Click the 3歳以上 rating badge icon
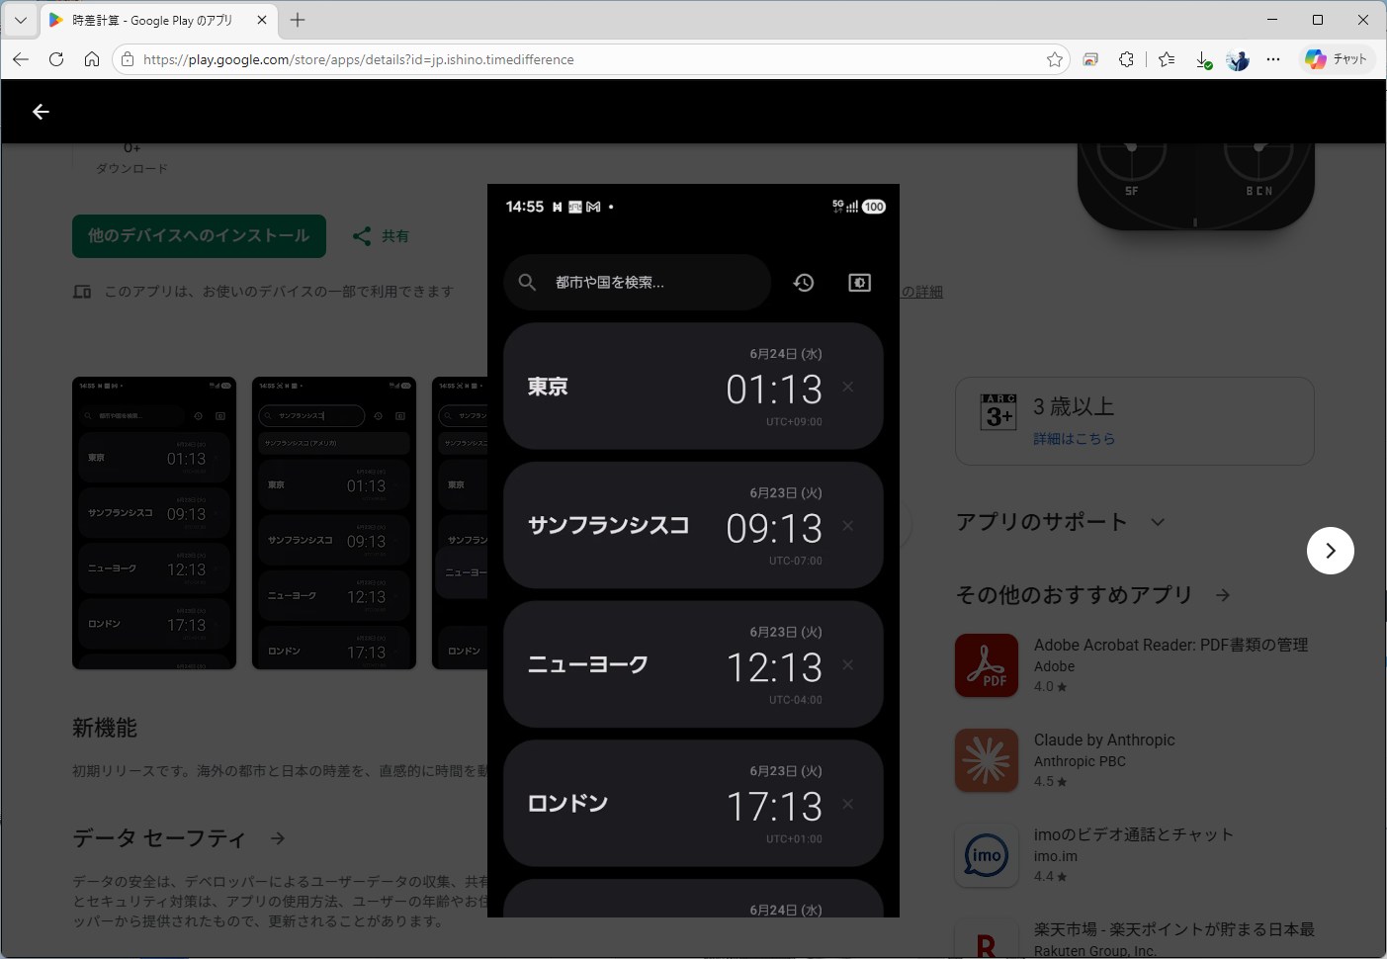This screenshot has height=959, width=1387. click(x=998, y=411)
